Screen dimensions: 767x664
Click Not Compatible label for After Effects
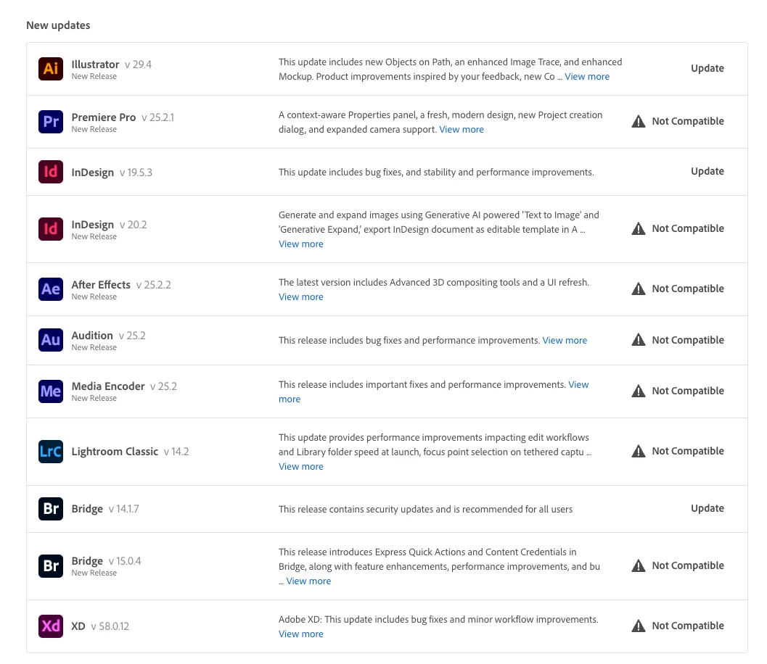[x=688, y=289]
